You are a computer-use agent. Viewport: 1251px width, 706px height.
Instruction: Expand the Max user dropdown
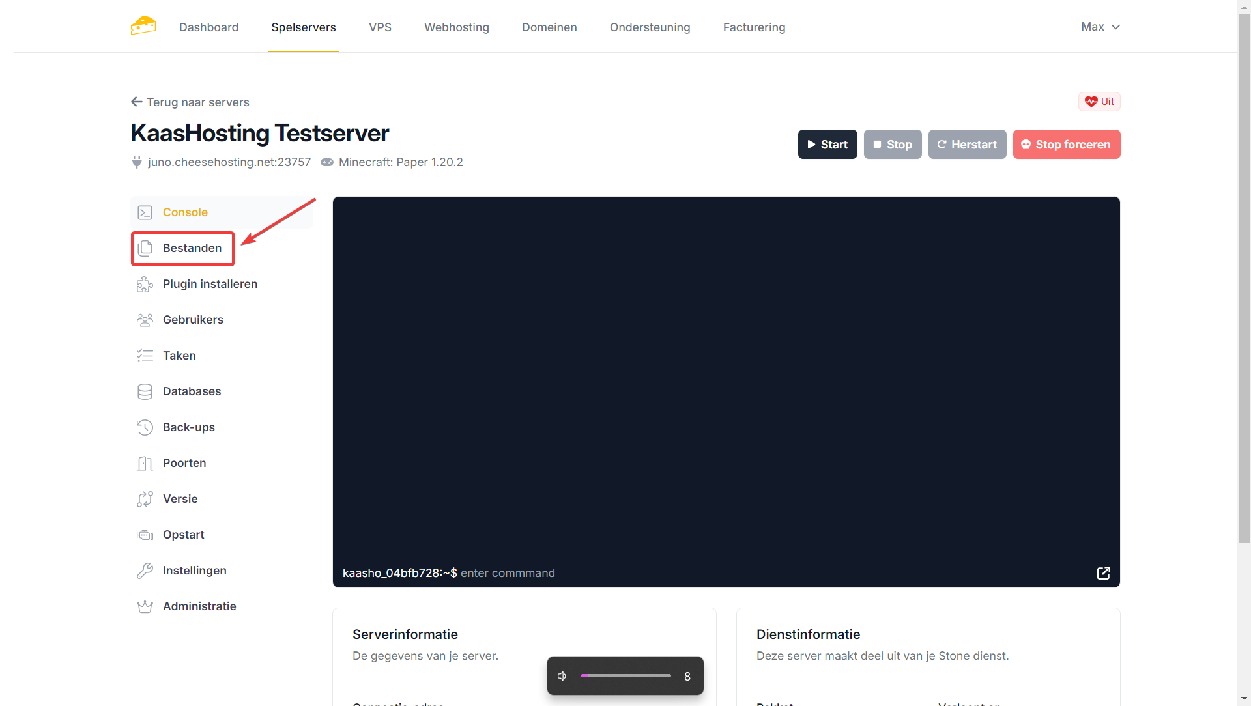tap(1100, 27)
